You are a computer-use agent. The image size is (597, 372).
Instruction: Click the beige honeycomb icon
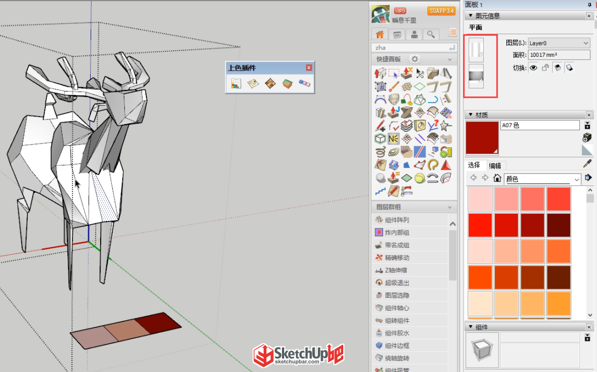(x=407, y=86)
